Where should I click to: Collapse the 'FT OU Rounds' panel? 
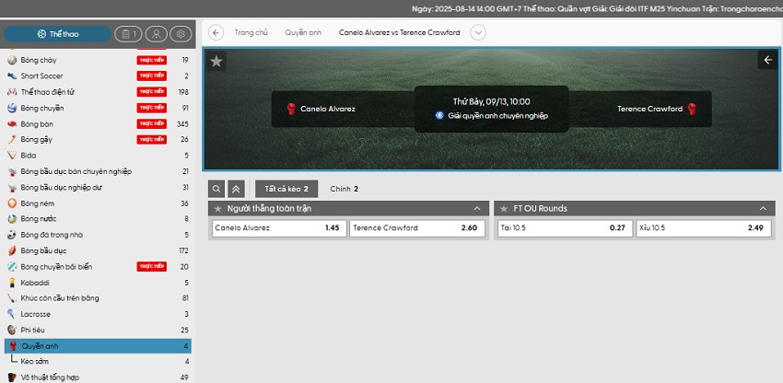click(x=763, y=209)
